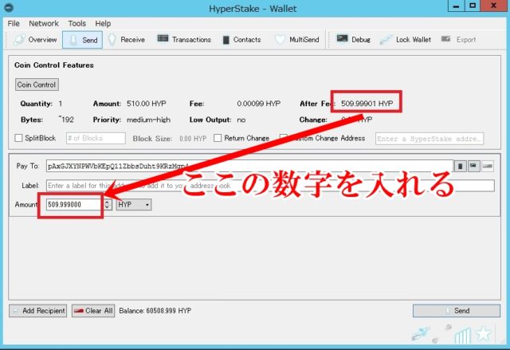Click the Fee value 0.00099 HYP
Image resolution: width=510 pixels, height=350 pixels.
point(258,104)
